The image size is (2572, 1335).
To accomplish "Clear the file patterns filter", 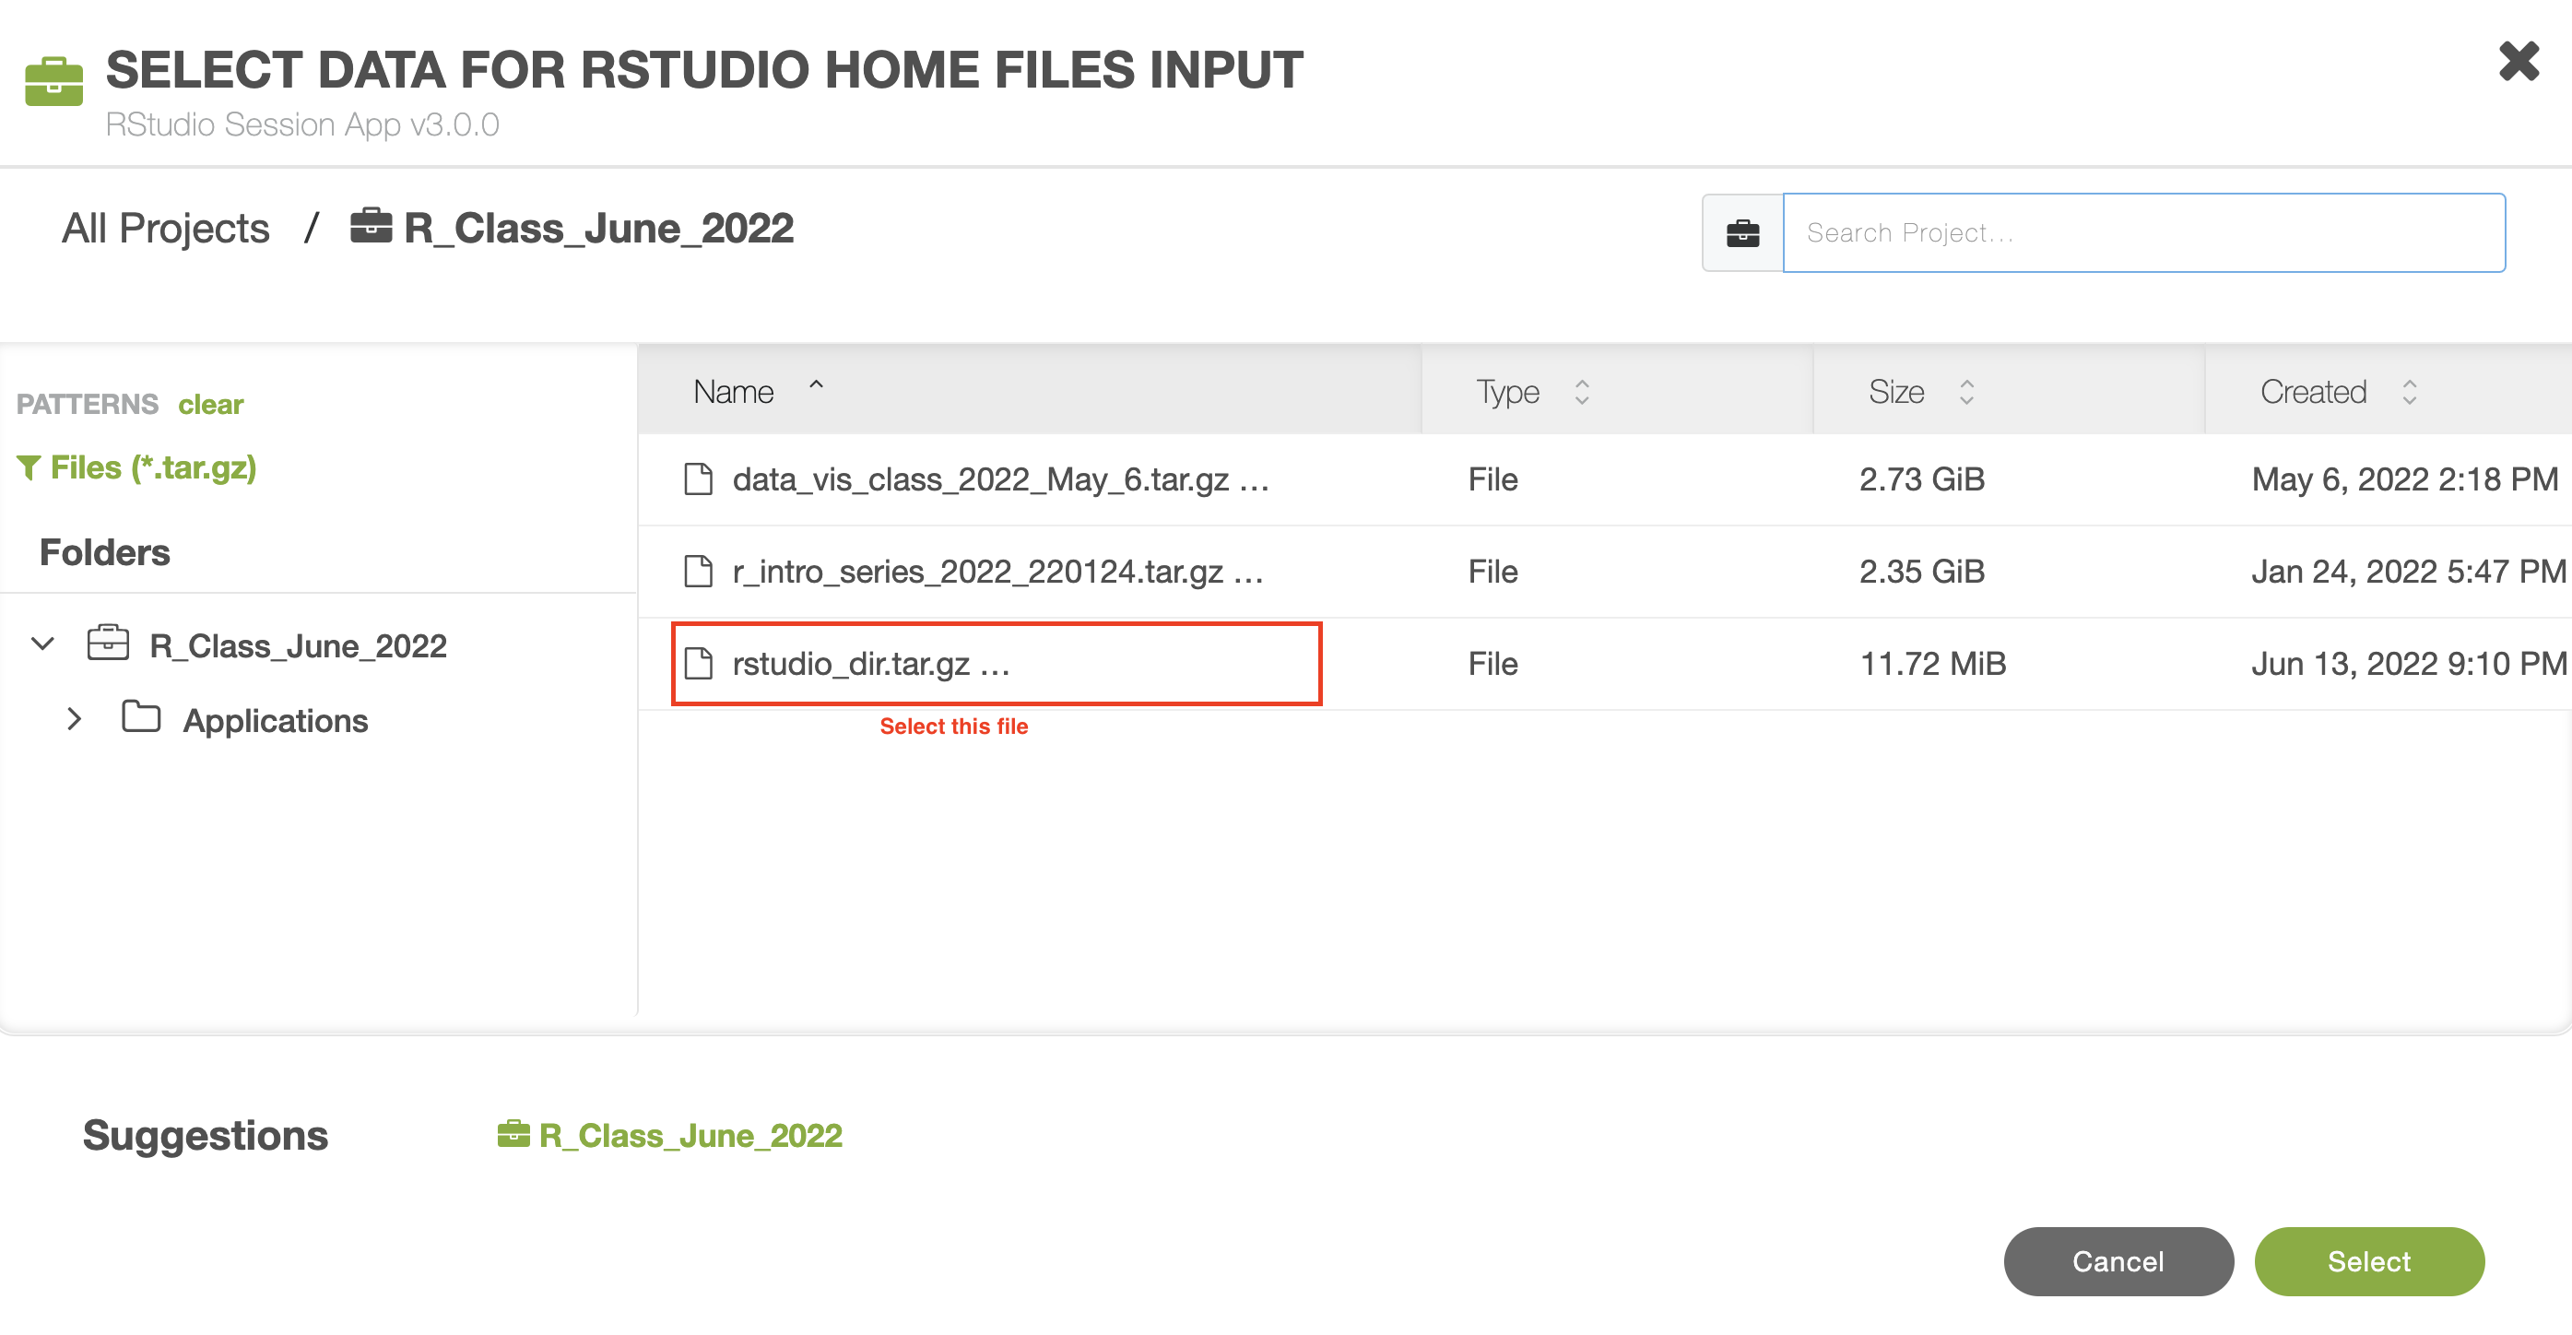I will pyautogui.click(x=211, y=405).
